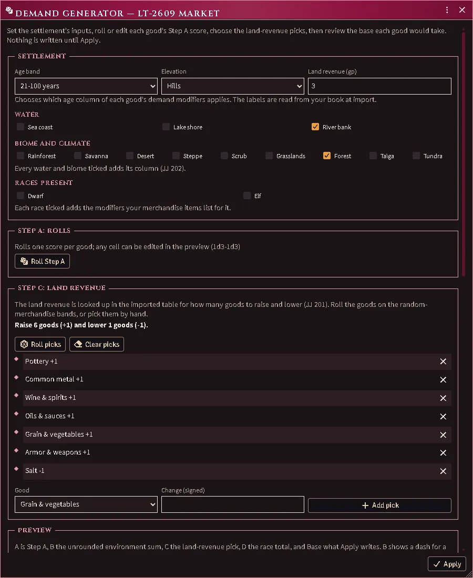Select the Common metal +1 row text

point(54,379)
